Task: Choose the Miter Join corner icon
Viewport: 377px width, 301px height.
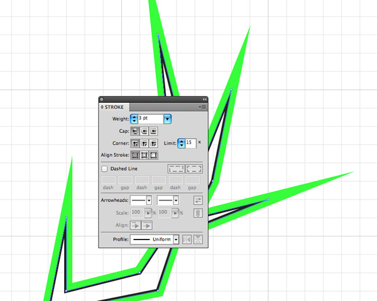Action: pyautogui.click(x=135, y=144)
